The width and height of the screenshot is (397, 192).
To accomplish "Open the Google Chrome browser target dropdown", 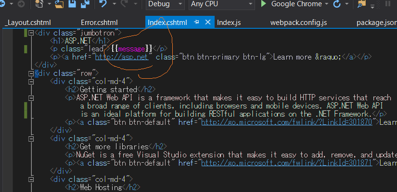I will coord(327,4).
